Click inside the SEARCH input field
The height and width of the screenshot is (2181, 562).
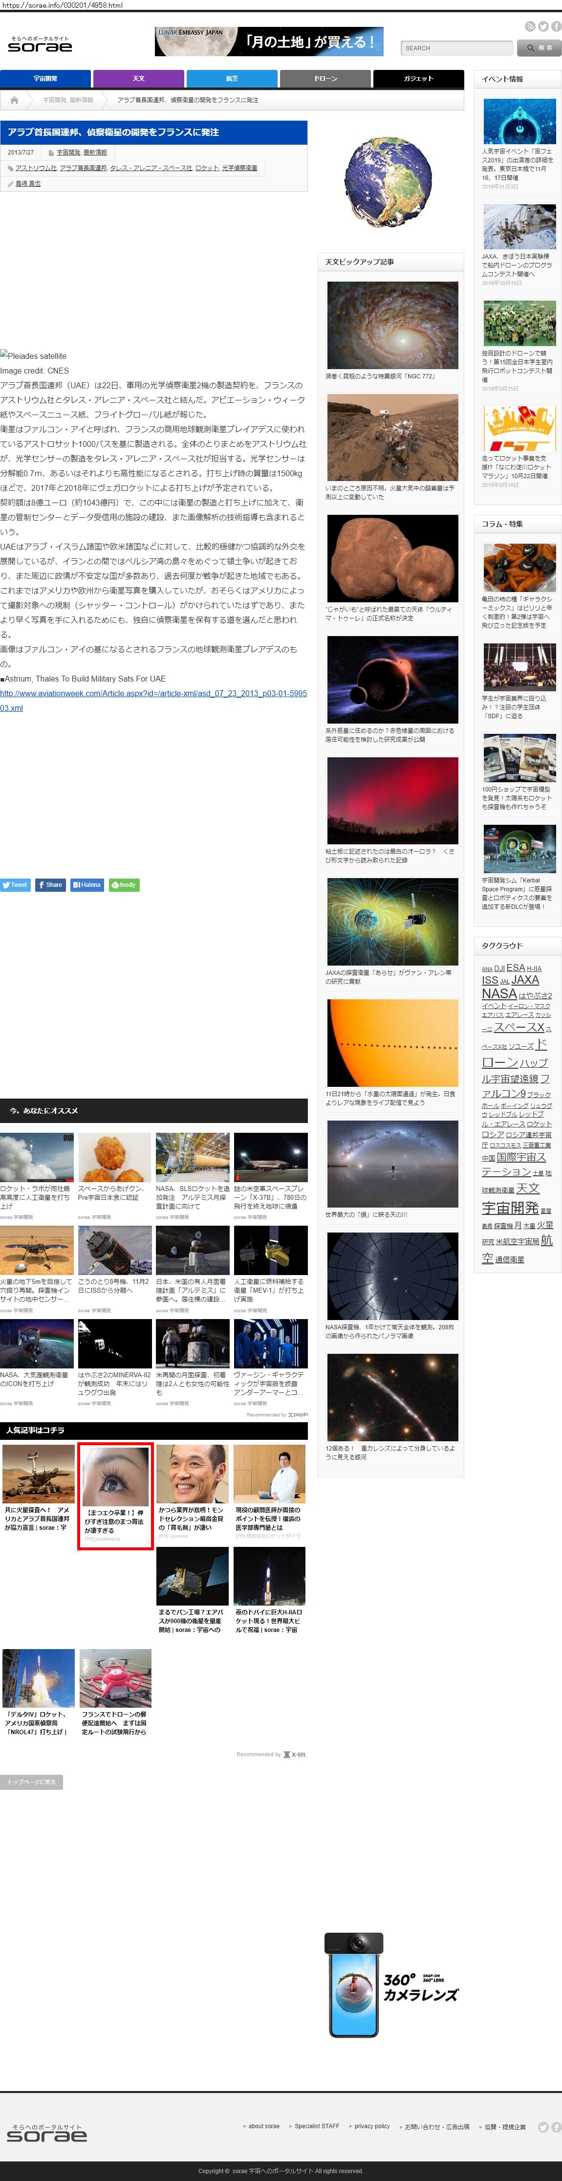(456, 48)
